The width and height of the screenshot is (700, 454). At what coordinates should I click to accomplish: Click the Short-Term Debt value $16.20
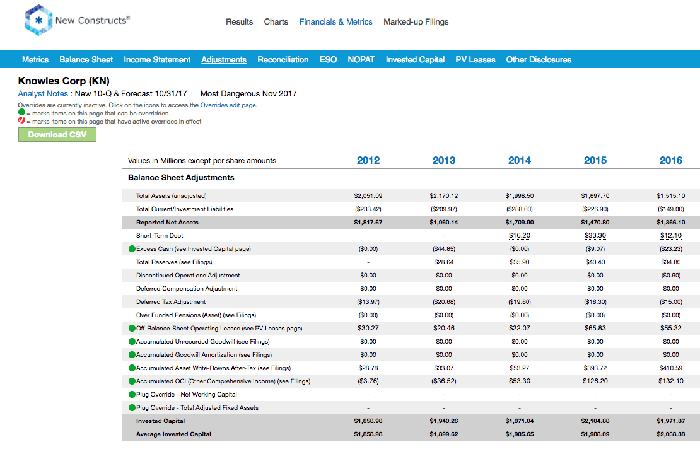point(520,236)
